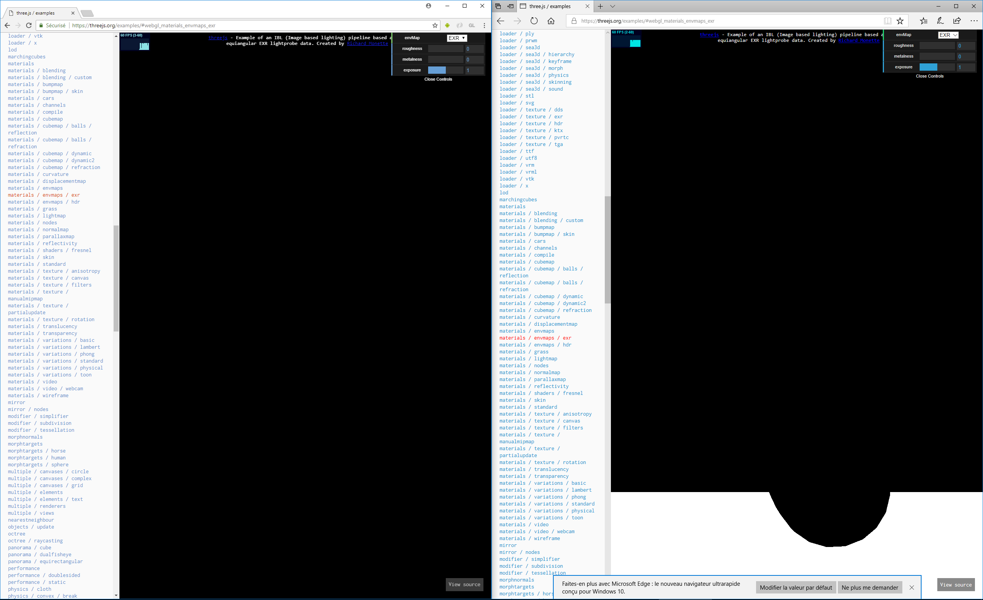Image resolution: width=983 pixels, height=600 pixels.
Task: Start a Web Note with Edge's pen icon
Action: click(940, 21)
